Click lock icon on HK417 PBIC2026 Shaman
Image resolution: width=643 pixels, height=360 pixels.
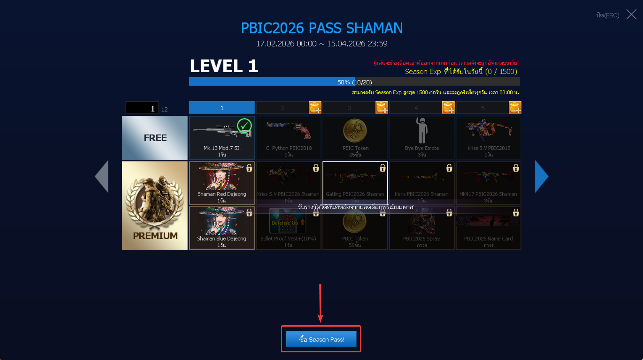[516, 168]
